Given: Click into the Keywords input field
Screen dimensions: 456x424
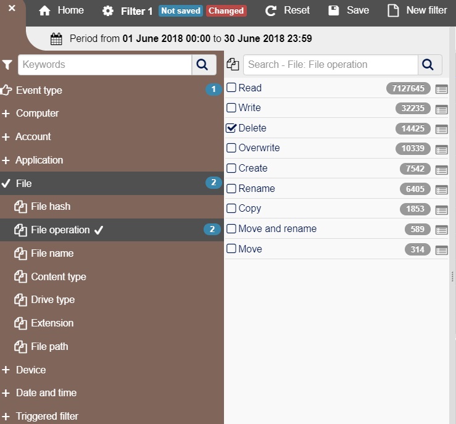Looking at the screenshot, I should (x=105, y=65).
